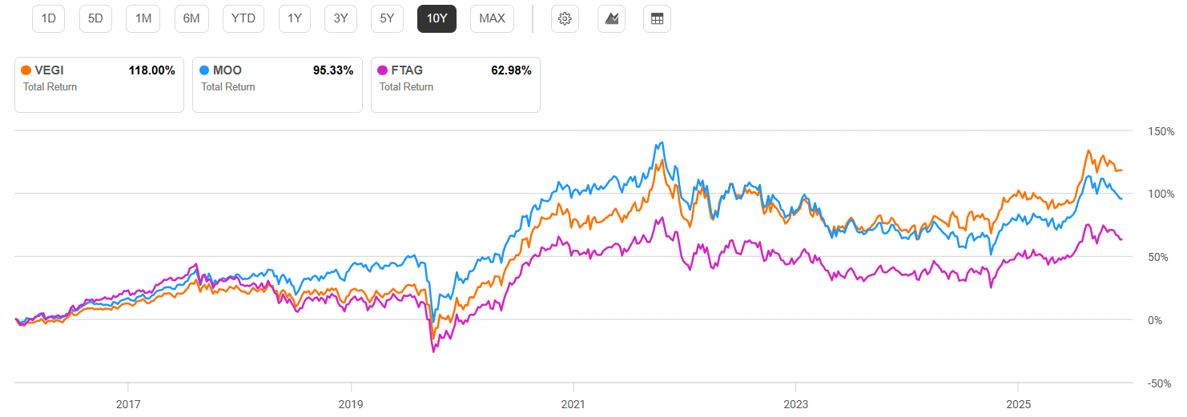Click the magenta FTAG color dot
Viewport: 1187px width, 417px height.
383,70
